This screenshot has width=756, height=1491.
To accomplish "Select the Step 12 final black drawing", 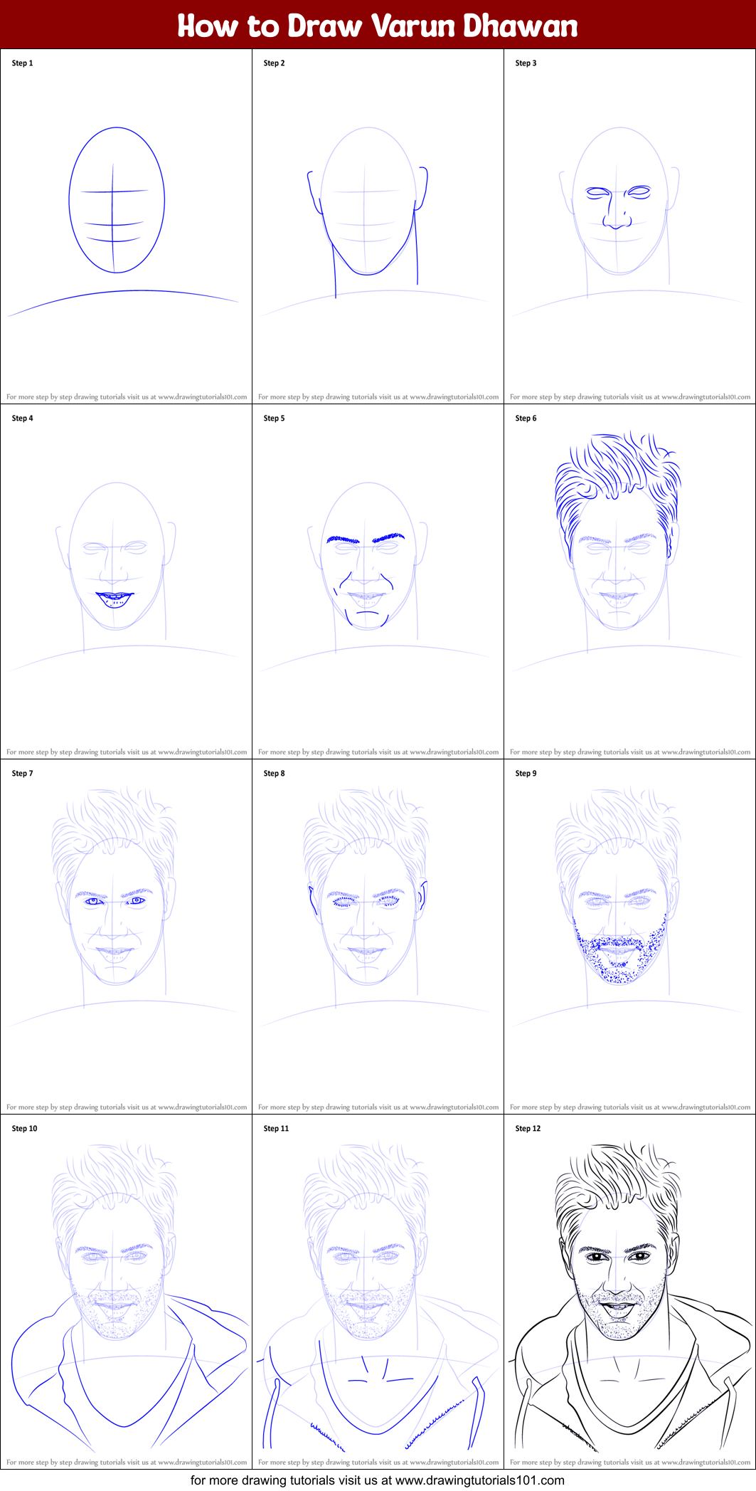I will pyautogui.click(x=629, y=1296).
